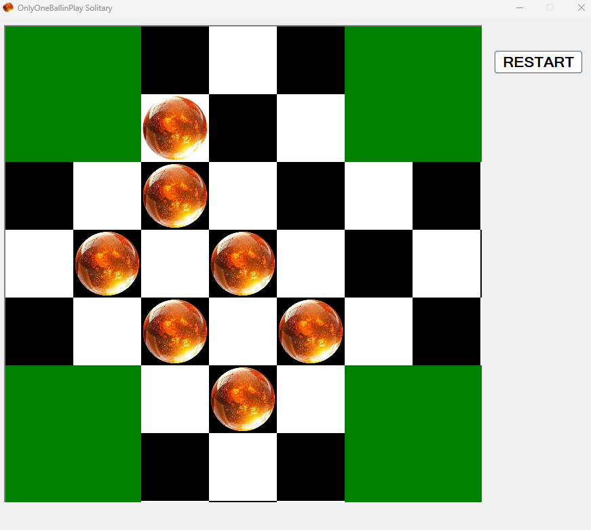
Task: Click the empty white square at top center
Action: click(x=243, y=60)
